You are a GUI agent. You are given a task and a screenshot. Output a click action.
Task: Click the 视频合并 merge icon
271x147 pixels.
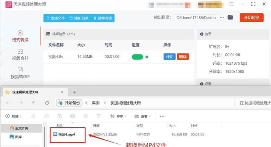tap(20, 51)
